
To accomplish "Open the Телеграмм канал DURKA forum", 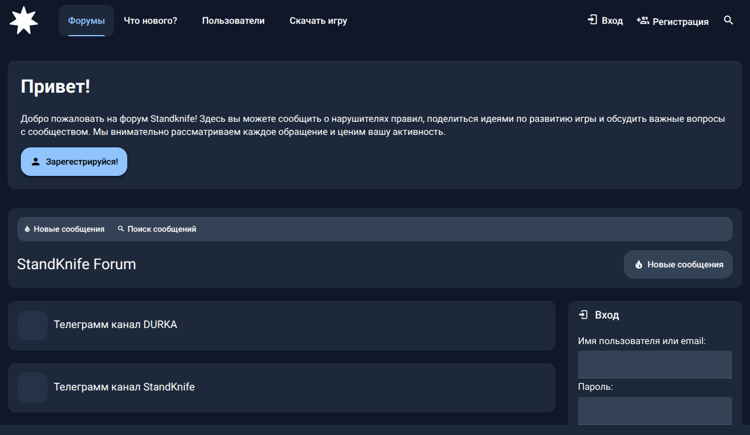I will [x=115, y=325].
